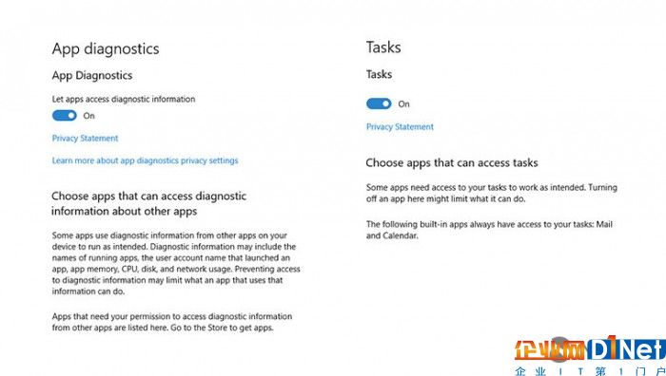Turn off the app diagnostics access toggle

[x=64, y=115]
